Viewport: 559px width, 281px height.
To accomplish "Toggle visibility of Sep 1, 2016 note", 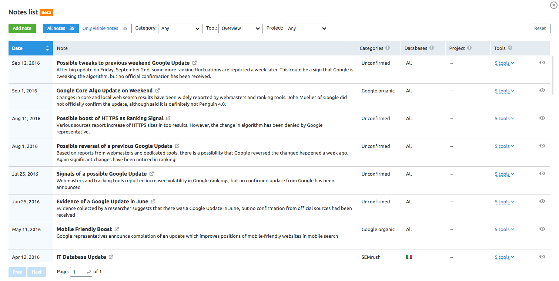I will [x=542, y=91].
